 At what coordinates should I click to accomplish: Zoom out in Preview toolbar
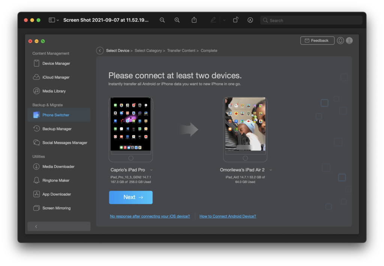162,20
